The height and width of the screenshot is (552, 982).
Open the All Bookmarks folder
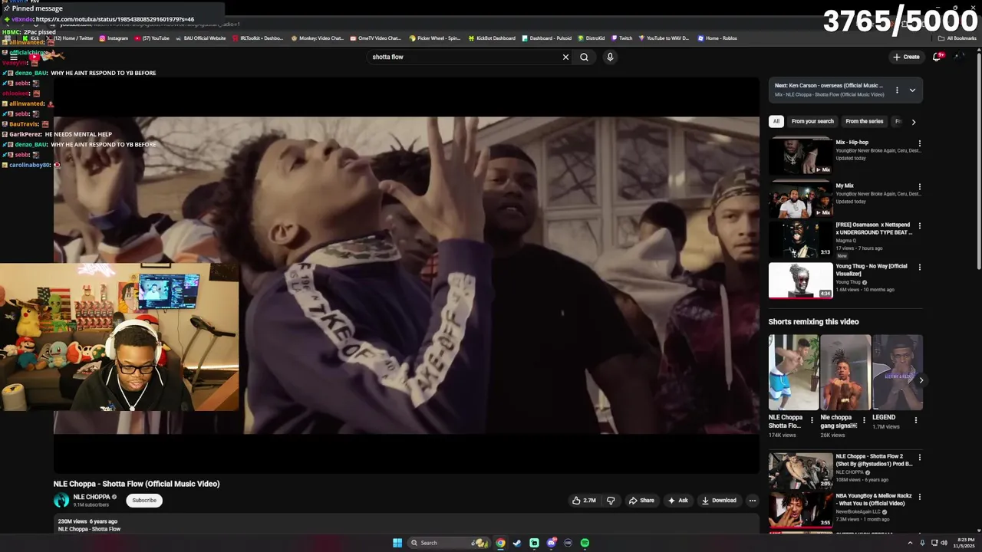click(957, 38)
